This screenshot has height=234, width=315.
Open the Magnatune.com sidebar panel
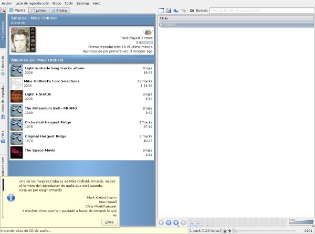pyautogui.click(x=3, y=166)
